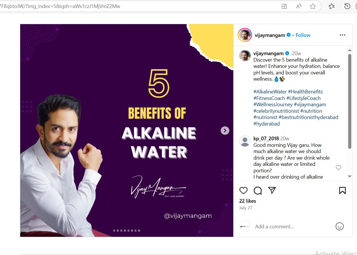Share post via paper plane icon

[x=272, y=190]
